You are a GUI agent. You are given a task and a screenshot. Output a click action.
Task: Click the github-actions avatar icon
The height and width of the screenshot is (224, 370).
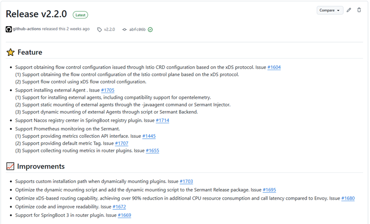(x=9, y=29)
